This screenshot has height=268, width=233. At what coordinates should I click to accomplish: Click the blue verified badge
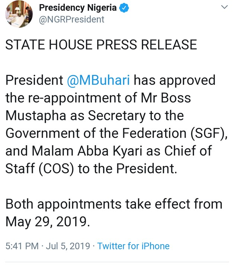click(x=124, y=8)
